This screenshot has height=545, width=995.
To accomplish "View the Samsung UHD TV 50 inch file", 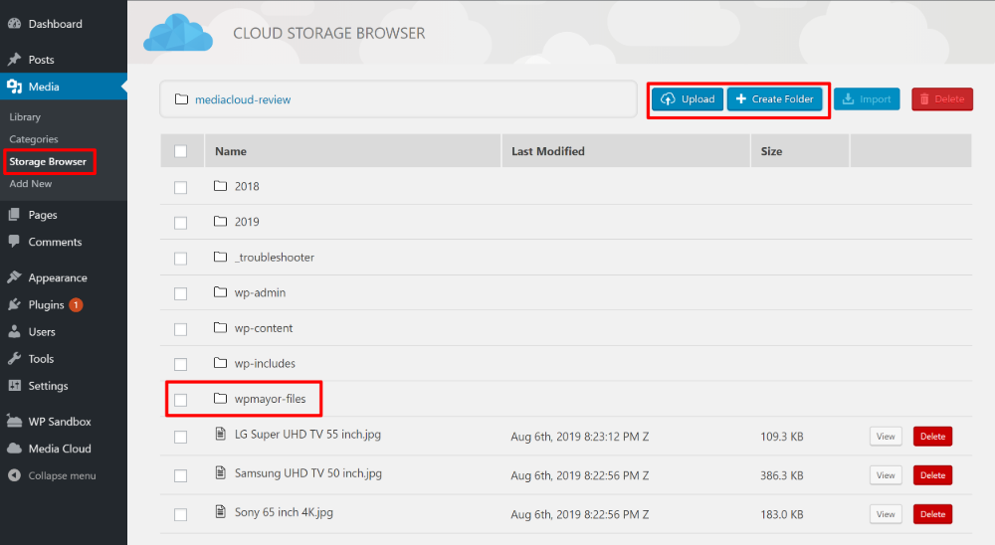I will 886,475.
